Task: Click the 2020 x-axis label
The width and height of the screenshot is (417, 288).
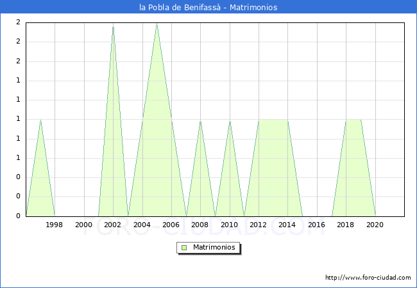Action: [375, 225]
